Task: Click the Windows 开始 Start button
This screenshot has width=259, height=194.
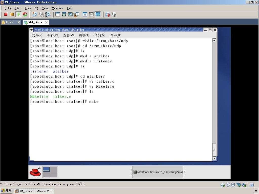Action: (x=6, y=191)
